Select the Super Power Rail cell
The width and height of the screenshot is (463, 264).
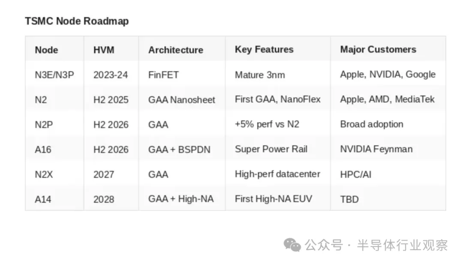pyautogui.click(x=271, y=149)
